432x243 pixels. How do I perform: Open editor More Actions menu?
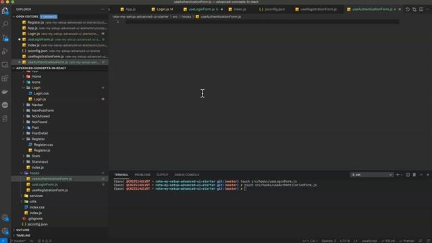coord(428,9)
